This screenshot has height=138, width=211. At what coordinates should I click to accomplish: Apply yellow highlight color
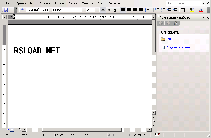[x=192, y=10]
